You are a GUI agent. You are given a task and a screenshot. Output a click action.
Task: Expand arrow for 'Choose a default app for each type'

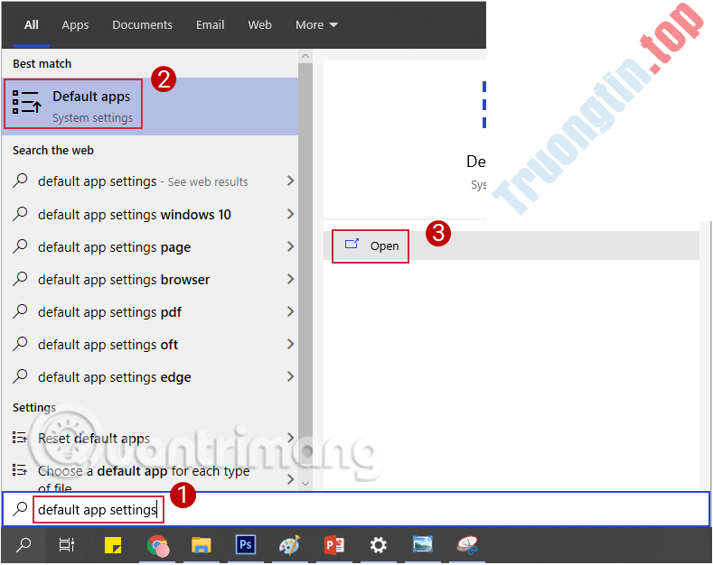click(290, 478)
